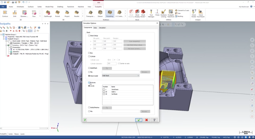
Task: Select 1 - Stock model operation
Action: click(28, 41)
